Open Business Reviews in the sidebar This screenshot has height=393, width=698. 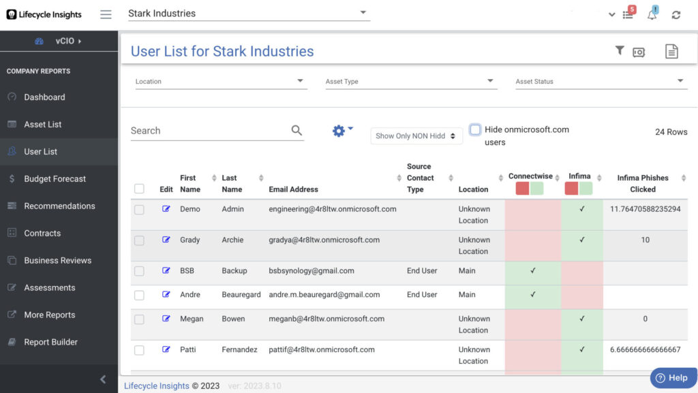point(59,260)
